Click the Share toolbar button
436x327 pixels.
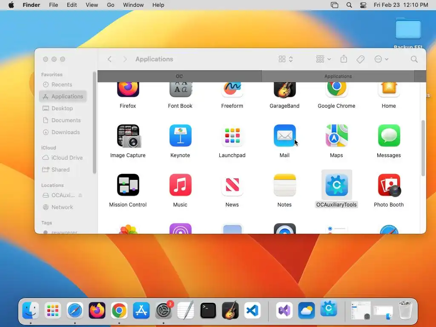(344, 59)
